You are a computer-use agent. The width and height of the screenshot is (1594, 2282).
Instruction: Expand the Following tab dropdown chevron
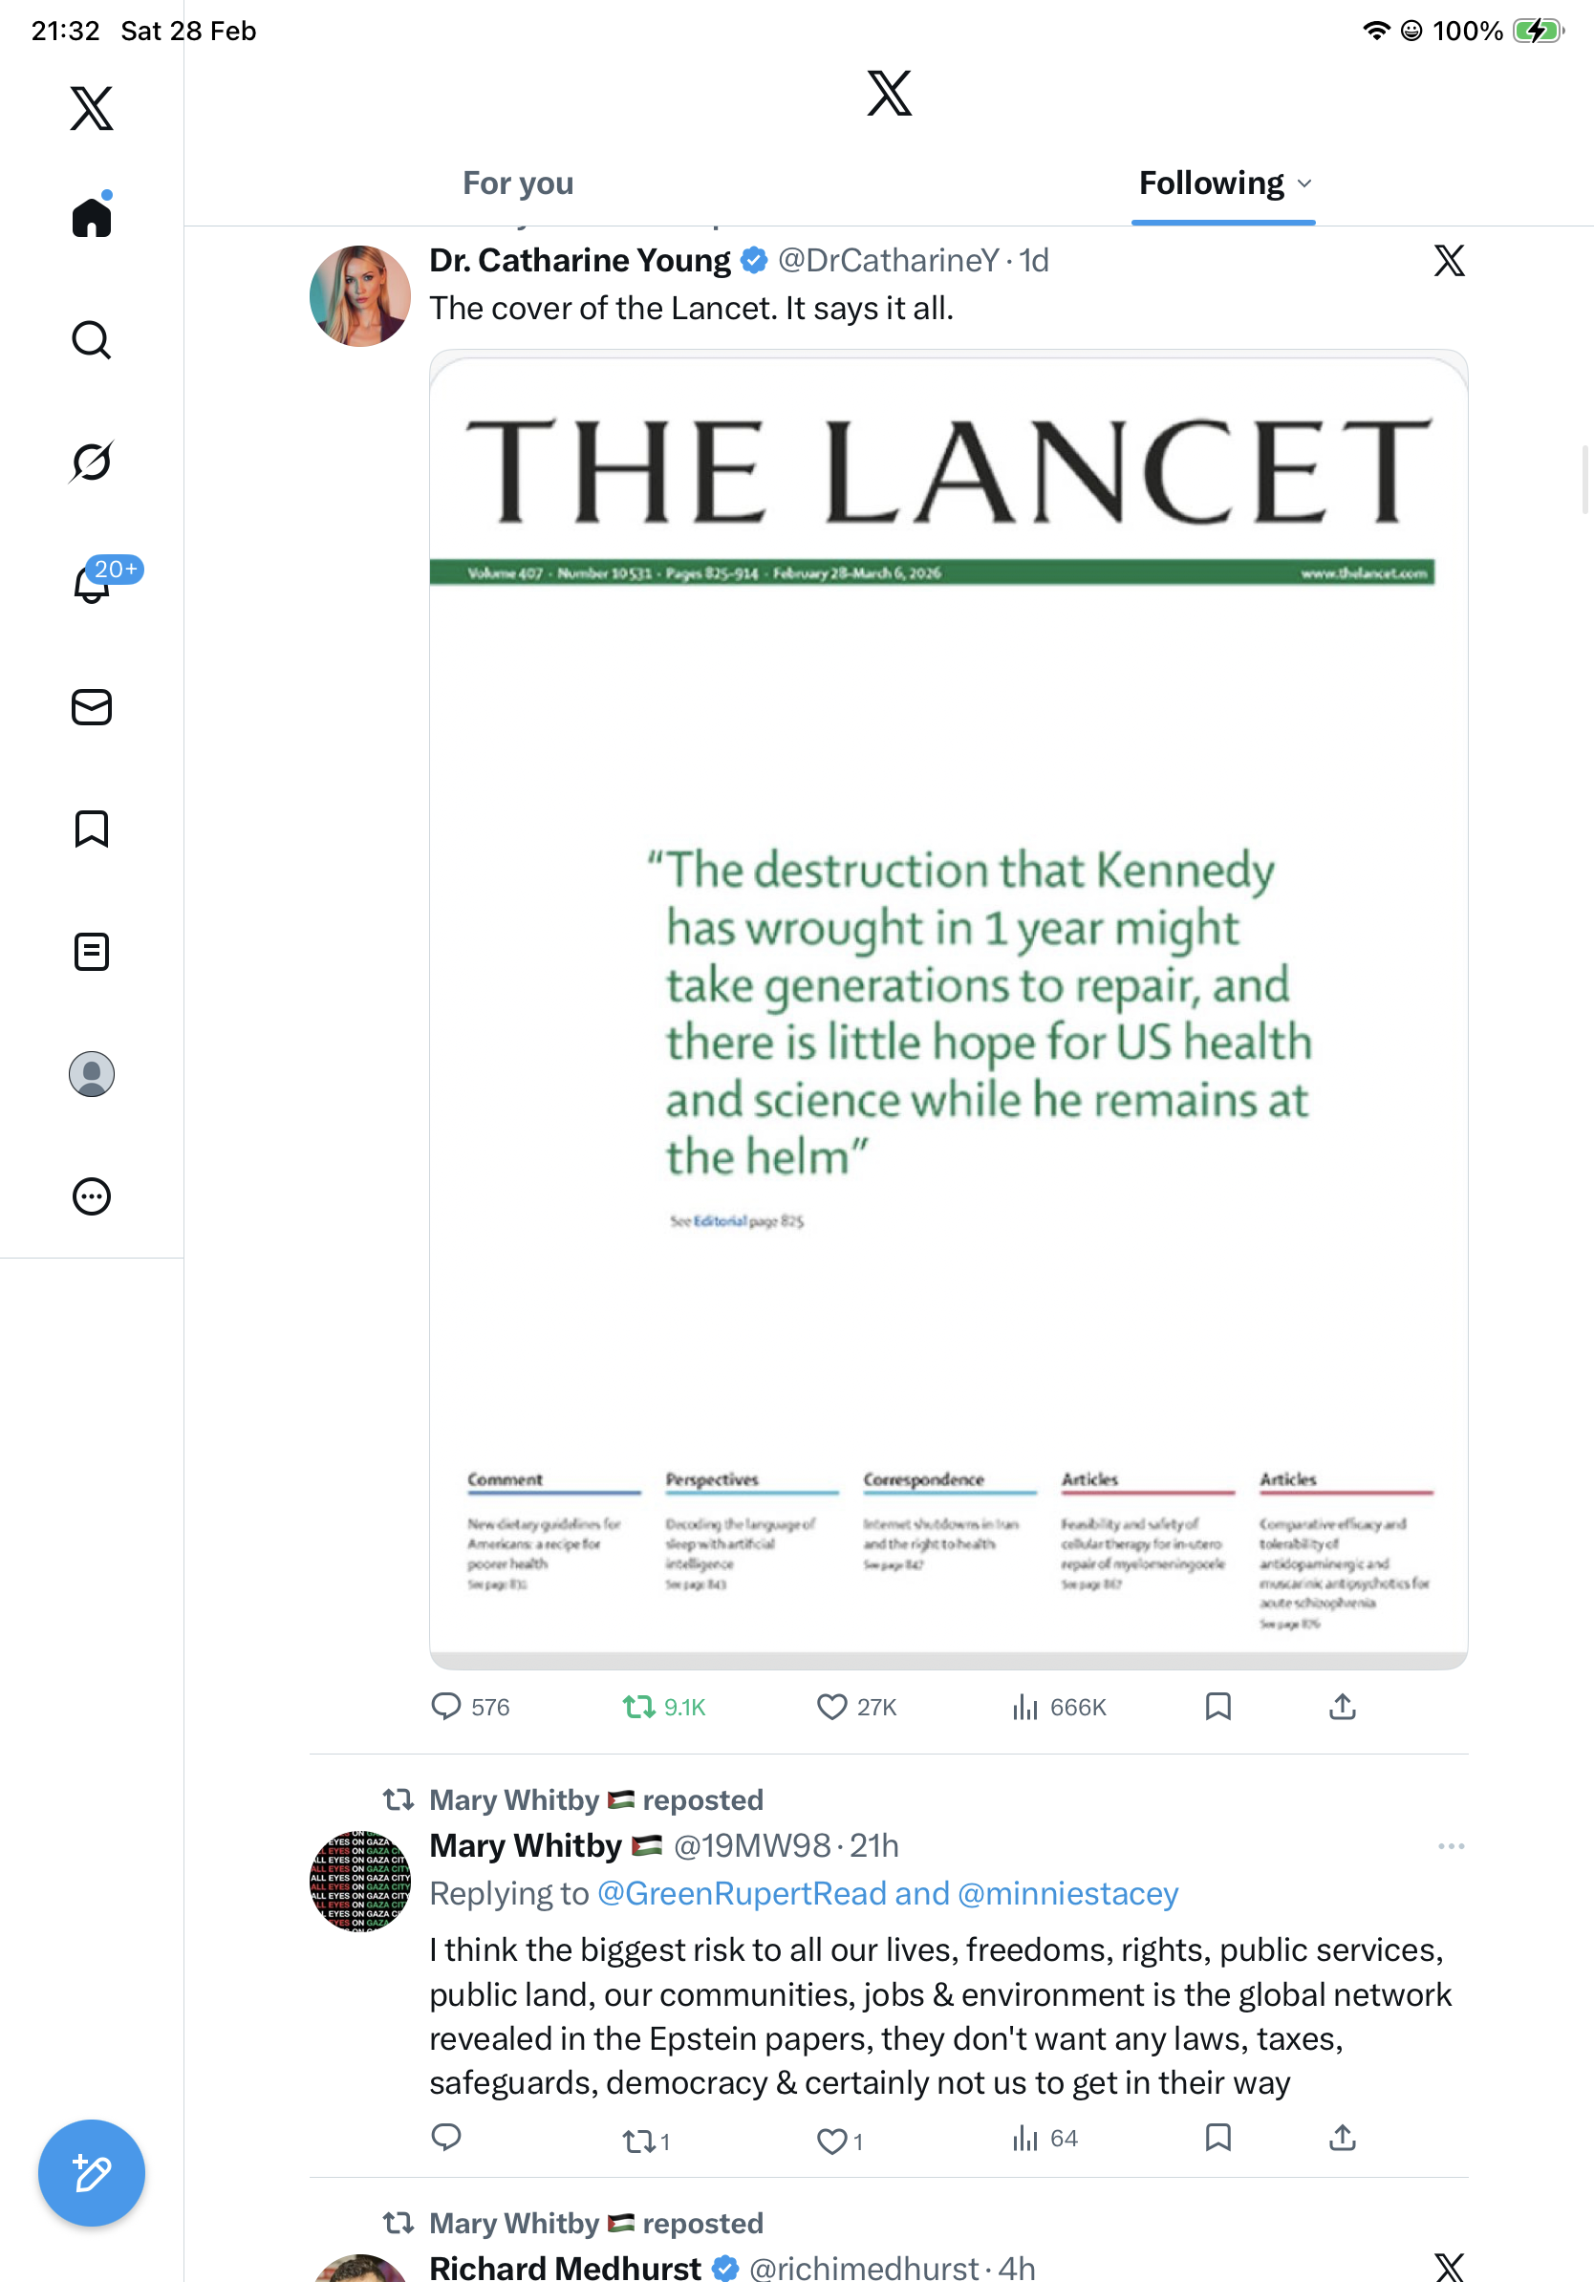tap(1304, 183)
